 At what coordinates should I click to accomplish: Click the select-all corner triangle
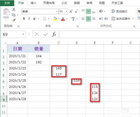(x=5, y=43)
